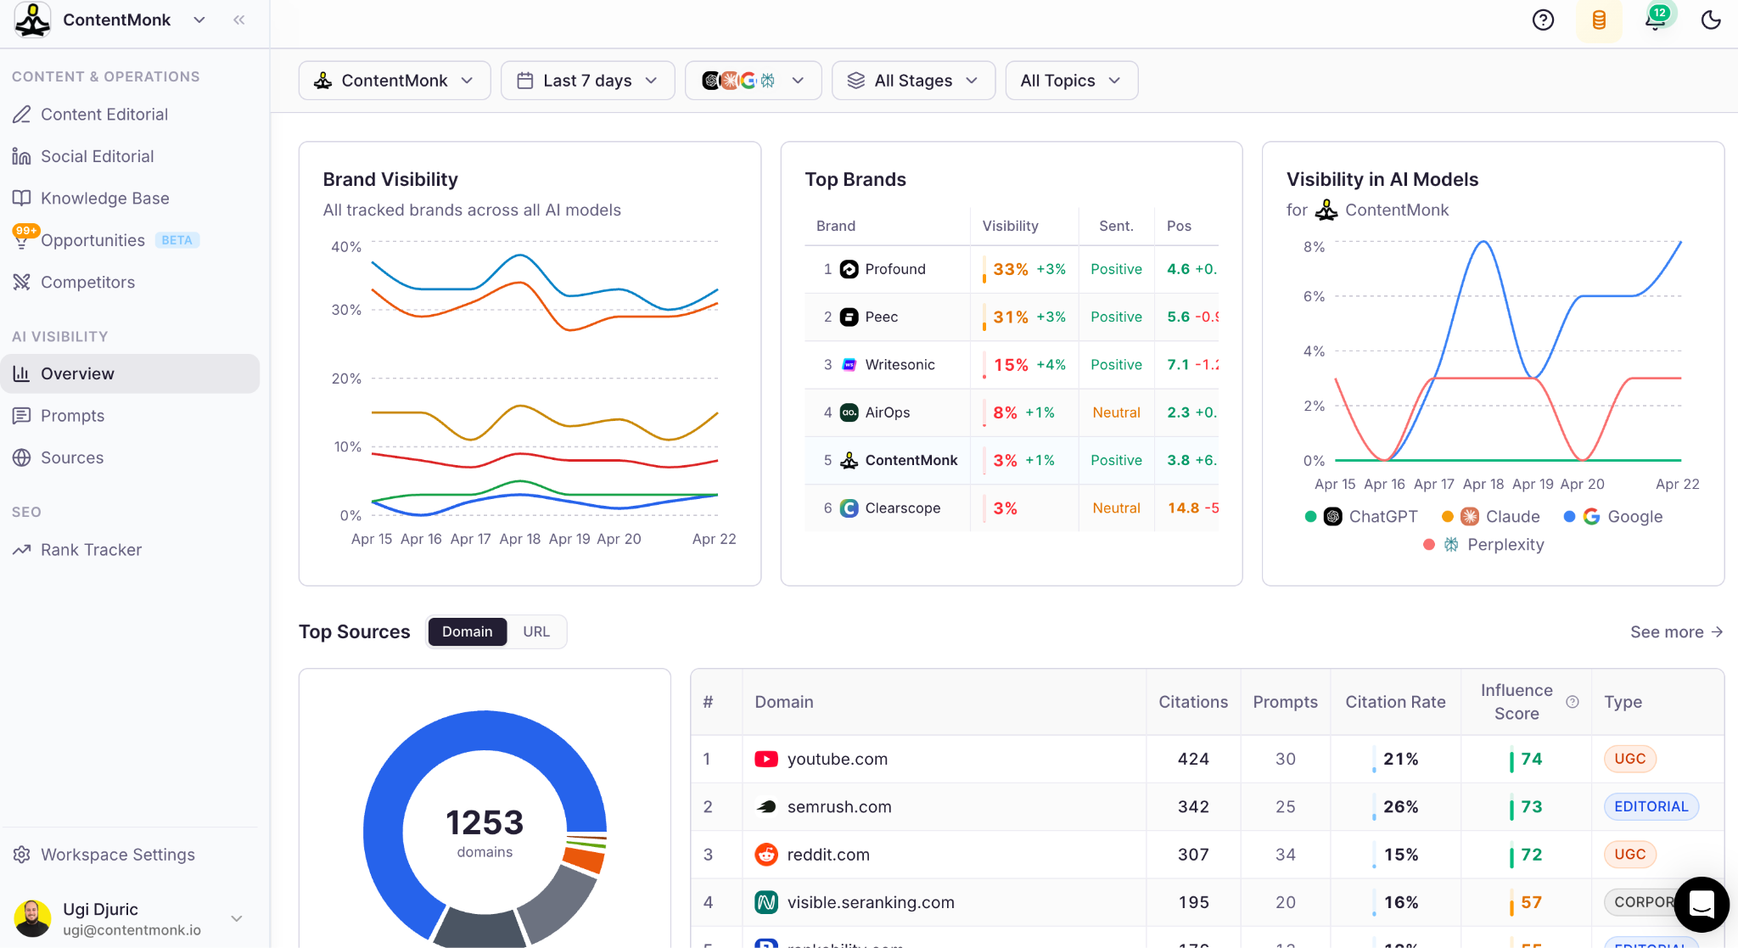Open the chat support bubble
The width and height of the screenshot is (1738, 948).
[x=1702, y=904]
